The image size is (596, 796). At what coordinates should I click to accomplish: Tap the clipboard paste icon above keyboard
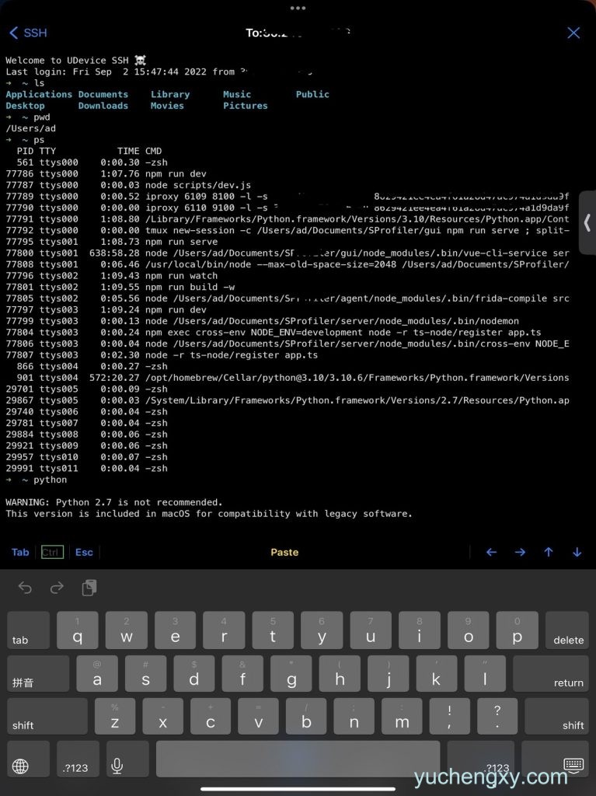coord(89,588)
